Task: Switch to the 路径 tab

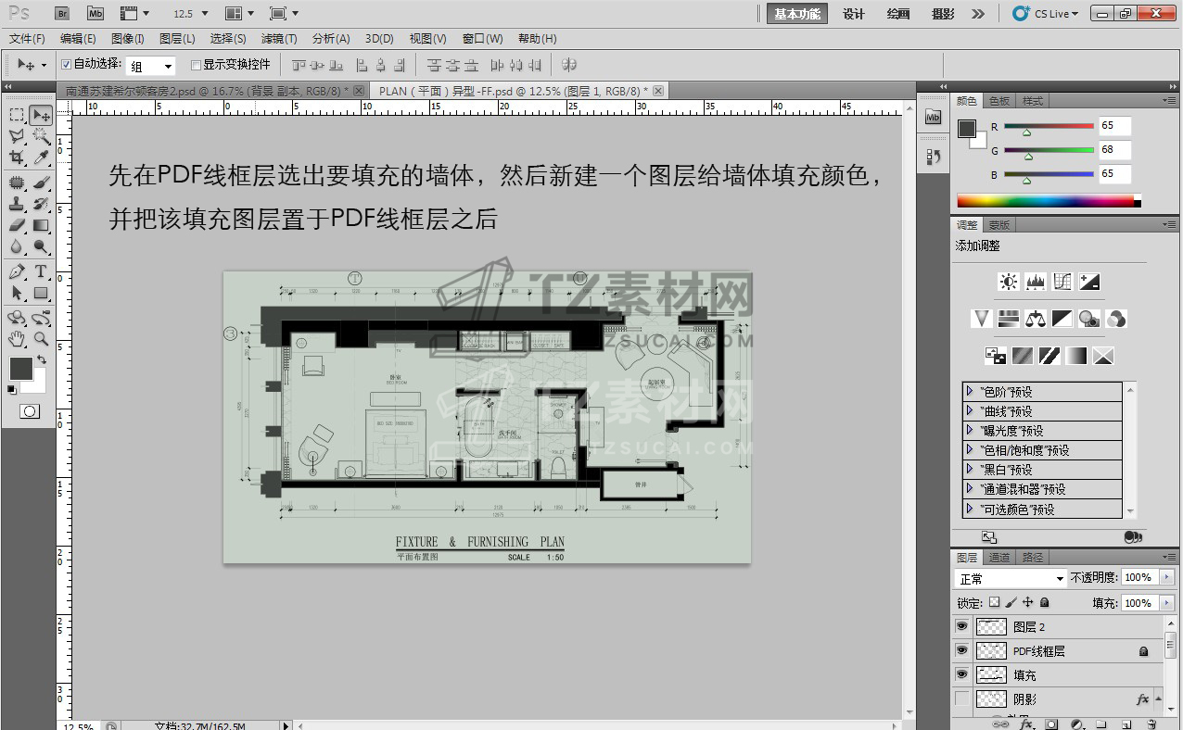Action: coord(1032,558)
